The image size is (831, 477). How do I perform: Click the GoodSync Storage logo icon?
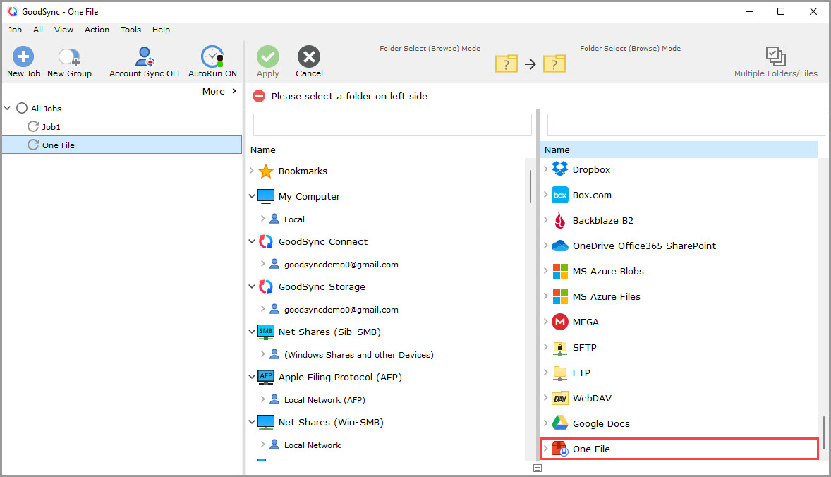[x=265, y=286]
